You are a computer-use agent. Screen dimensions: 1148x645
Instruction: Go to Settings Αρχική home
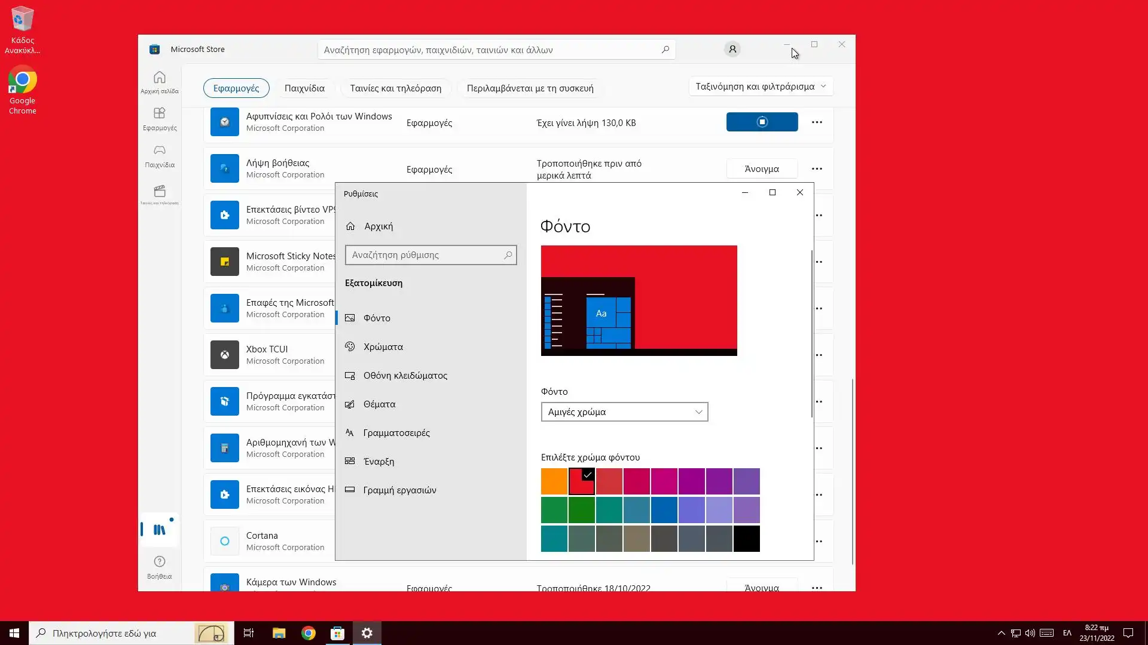(378, 226)
